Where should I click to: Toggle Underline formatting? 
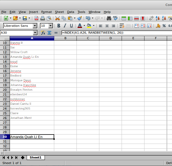pos(72,26)
